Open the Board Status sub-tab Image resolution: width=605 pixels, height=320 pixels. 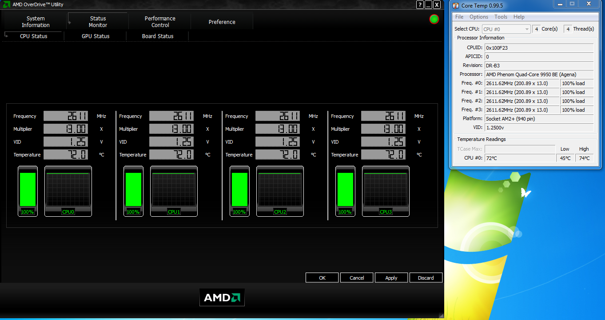pos(158,36)
